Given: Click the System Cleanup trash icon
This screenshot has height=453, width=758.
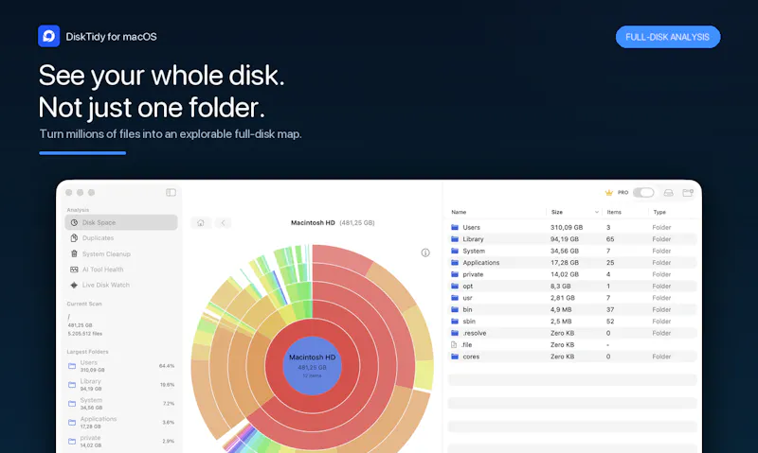Looking at the screenshot, I should 74,253.
